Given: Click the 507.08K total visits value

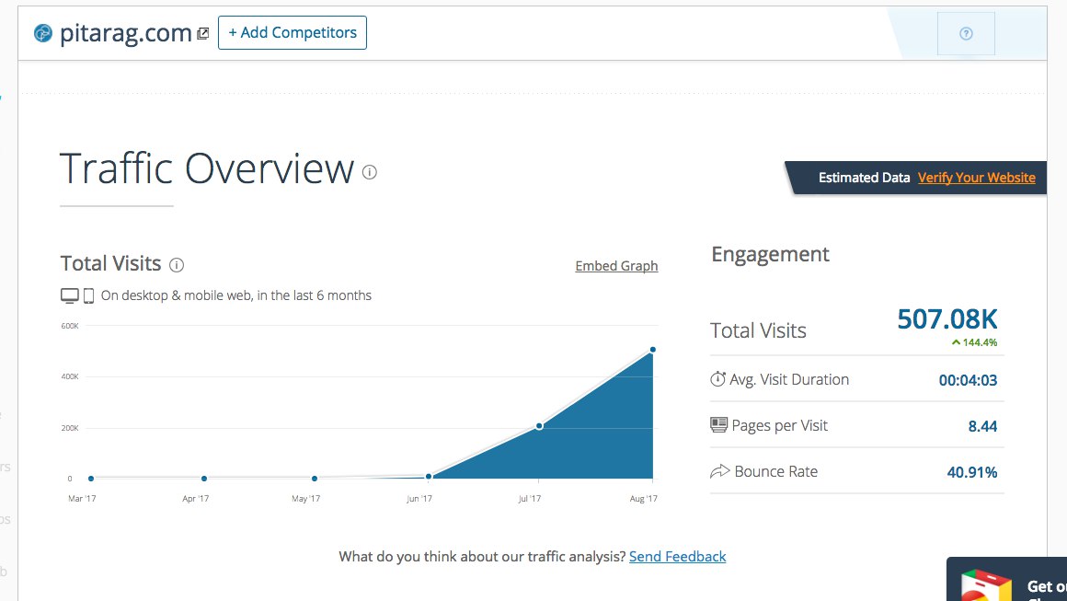Looking at the screenshot, I should [947, 318].
